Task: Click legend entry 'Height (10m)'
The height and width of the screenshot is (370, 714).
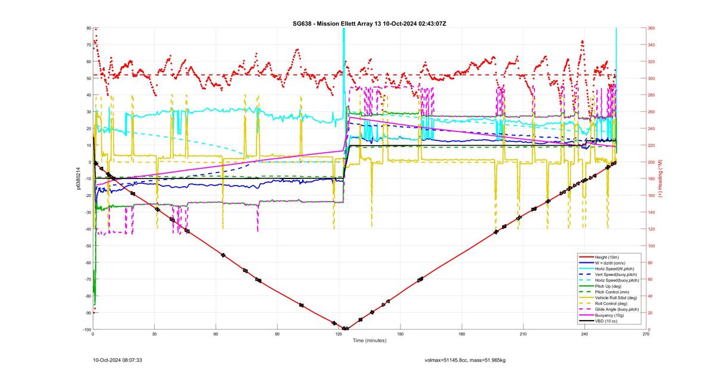Action: pos(607,257)
